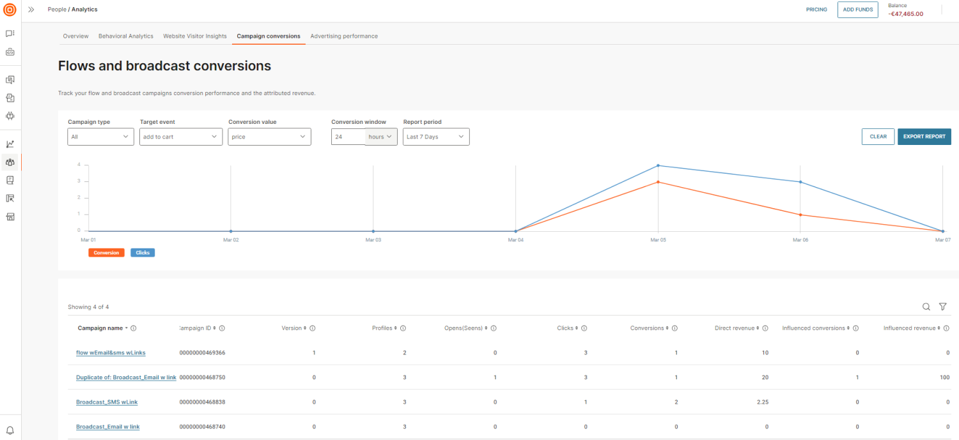Open the chat bubble sidebar icon

coord(10,33)
